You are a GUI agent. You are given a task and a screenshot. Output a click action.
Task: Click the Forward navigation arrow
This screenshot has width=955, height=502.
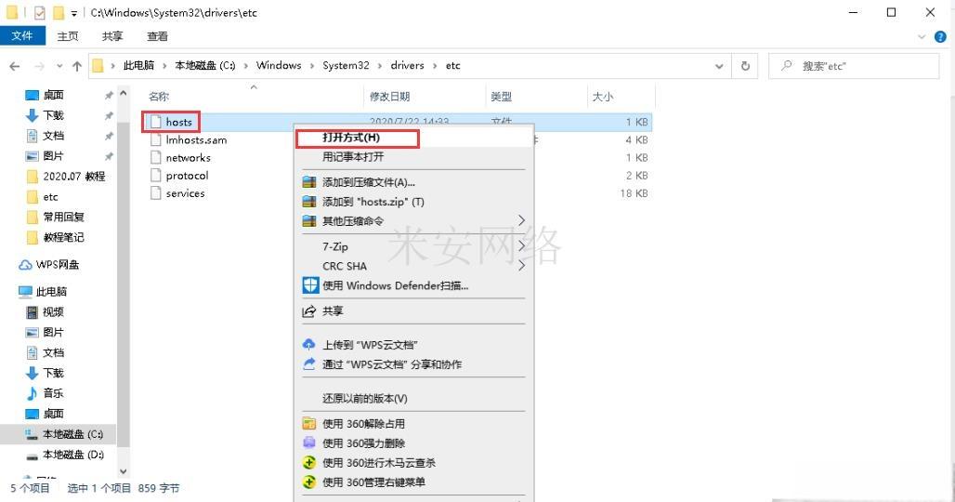[40, 66]
